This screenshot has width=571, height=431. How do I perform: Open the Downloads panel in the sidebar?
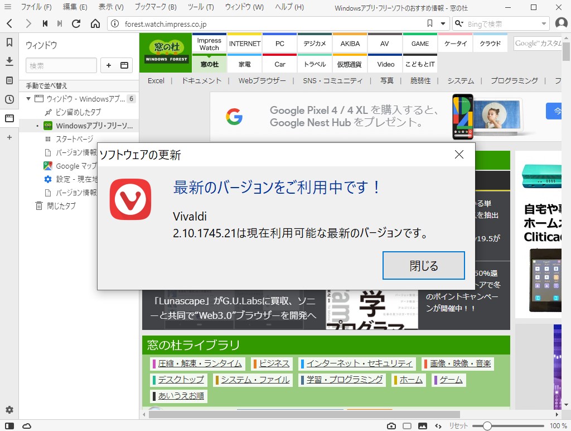[x=9, y=61]
